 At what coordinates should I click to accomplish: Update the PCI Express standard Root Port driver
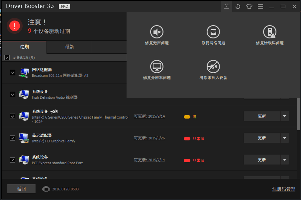tap(262, 160)
